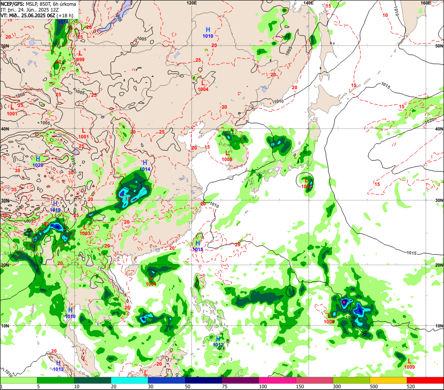The height and width of the screenshot is (390, 444).
Task: Click the light green 1–5 mm legend swatch
Action: (18, 380)
